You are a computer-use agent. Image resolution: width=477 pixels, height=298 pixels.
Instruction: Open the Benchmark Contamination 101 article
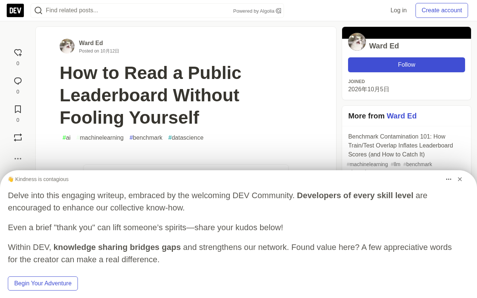click(x=401, y=145)
